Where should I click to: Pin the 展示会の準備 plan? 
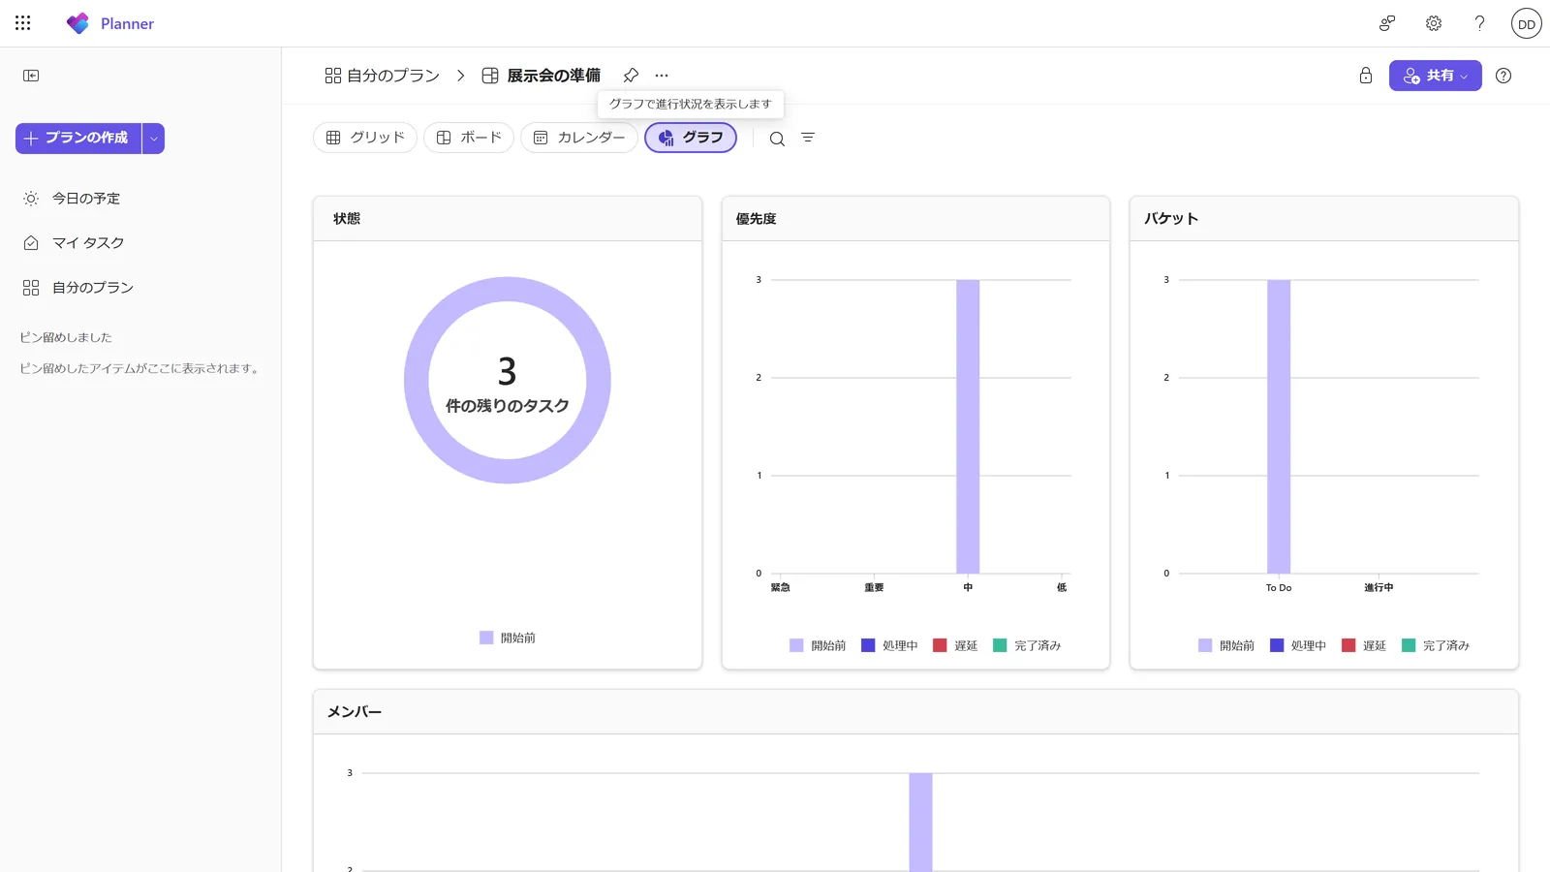(631, 76)
